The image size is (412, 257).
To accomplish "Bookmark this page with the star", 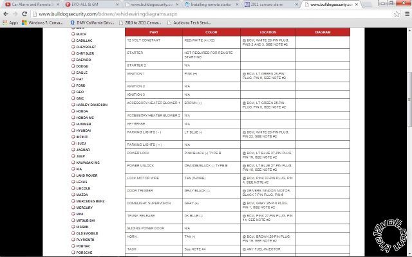I will coord(397,14).
